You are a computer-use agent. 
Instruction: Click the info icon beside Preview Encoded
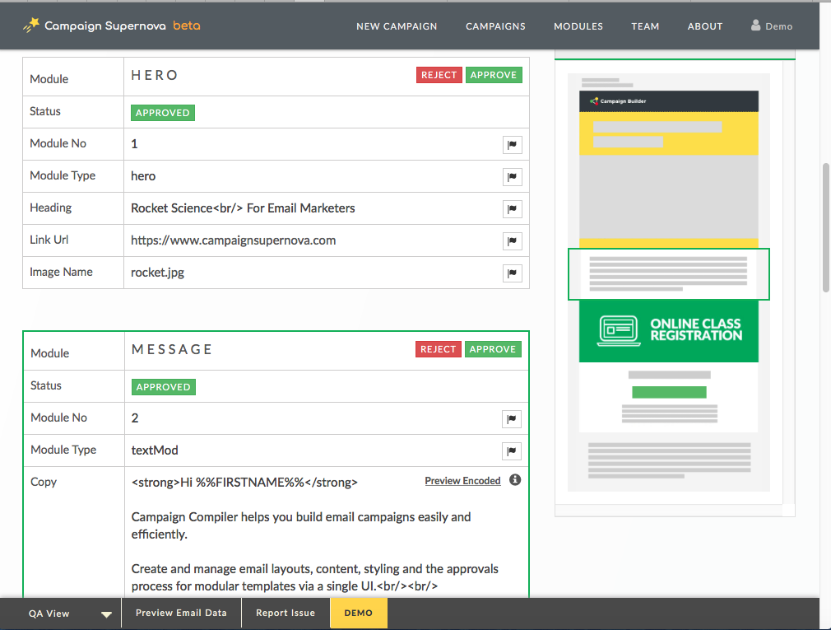(515, 480)
